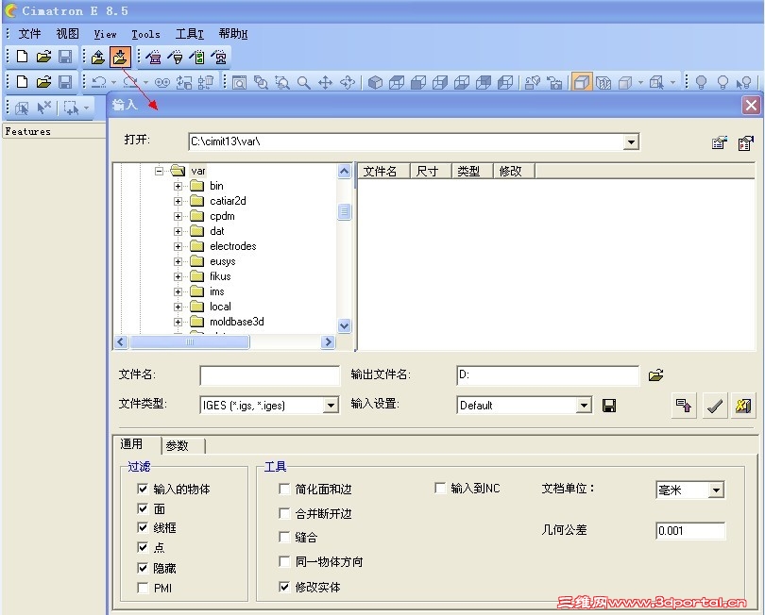Click the browse output folder icon

click(x=655, y=375)
